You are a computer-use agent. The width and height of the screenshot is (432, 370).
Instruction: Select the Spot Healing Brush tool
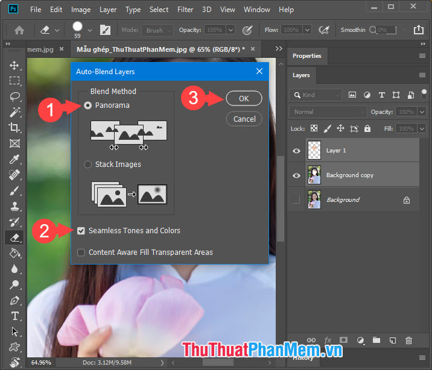[x=14, y=175]
